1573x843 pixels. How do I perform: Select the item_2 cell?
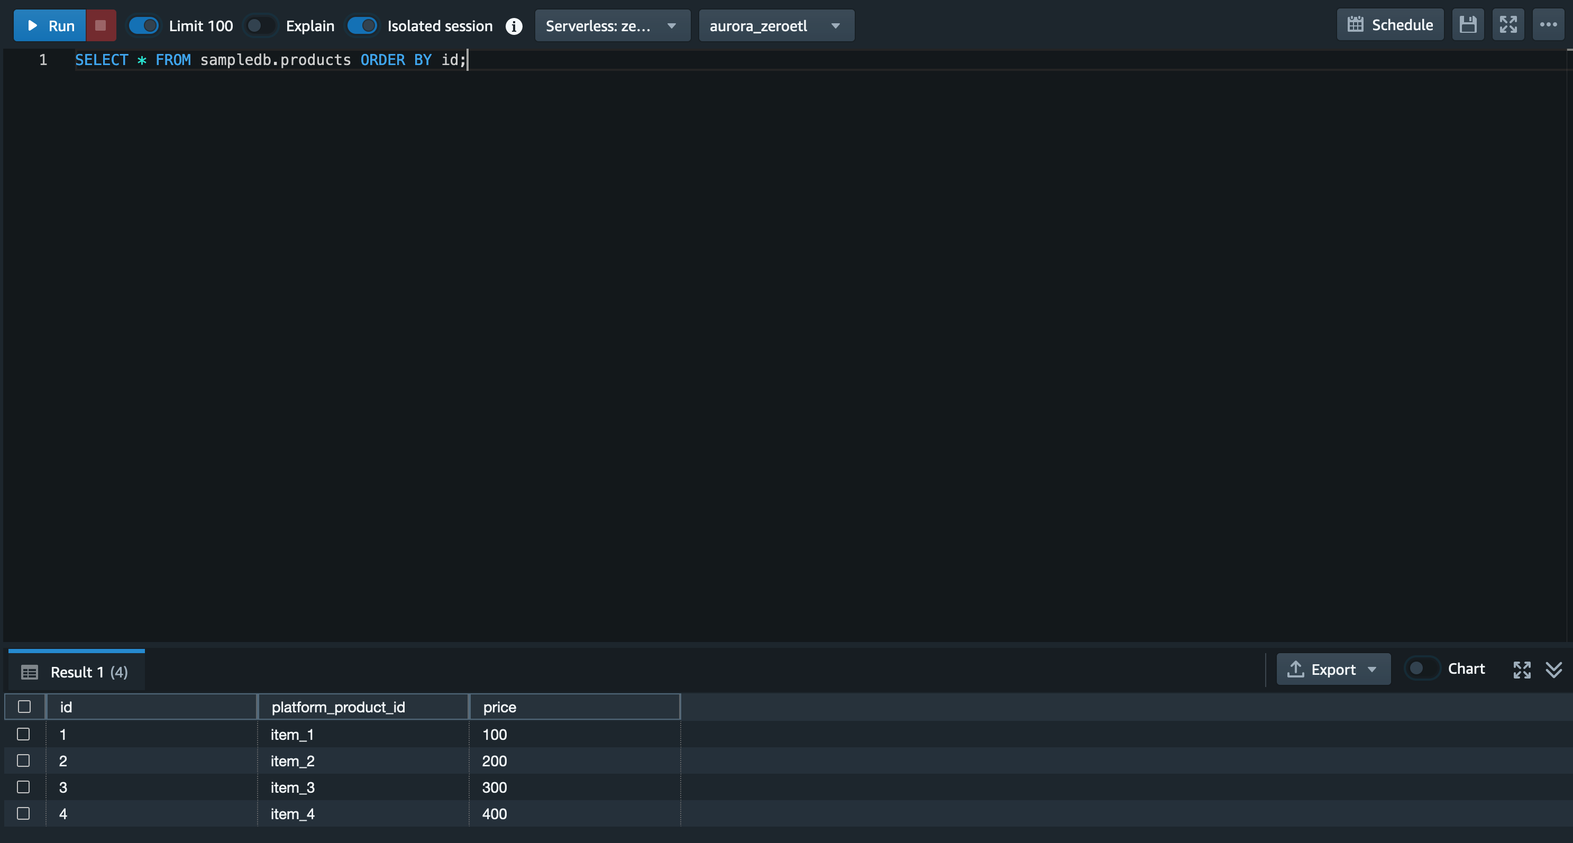point(363,760)
